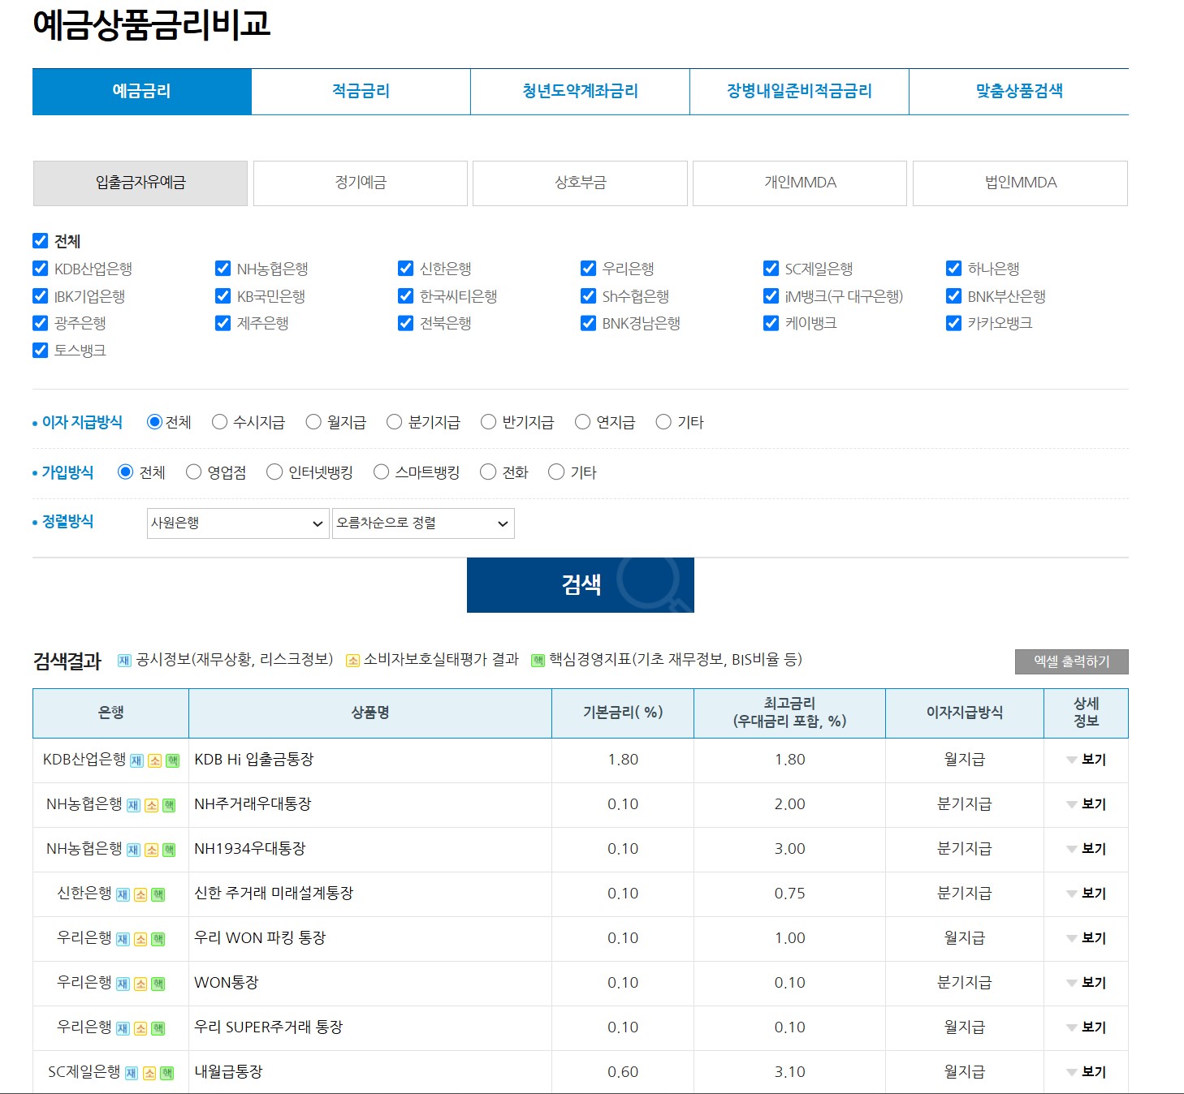This screenshot has width=1184, height=1094.
Task: Switch to the 적금금리 tab
Action: 361,92
